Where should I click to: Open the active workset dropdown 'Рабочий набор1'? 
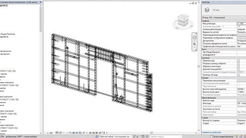point(115,136)
